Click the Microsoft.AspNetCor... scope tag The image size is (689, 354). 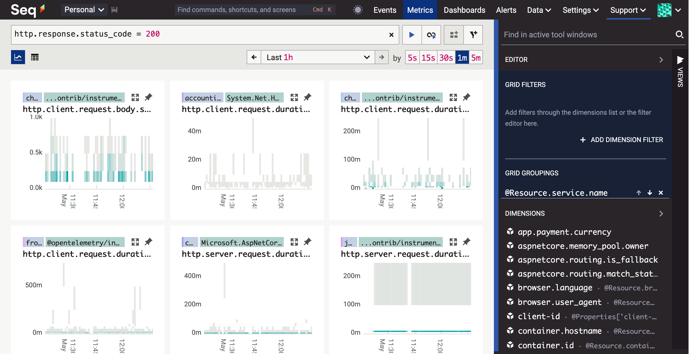pyautogui.click(x=241, y=243)
